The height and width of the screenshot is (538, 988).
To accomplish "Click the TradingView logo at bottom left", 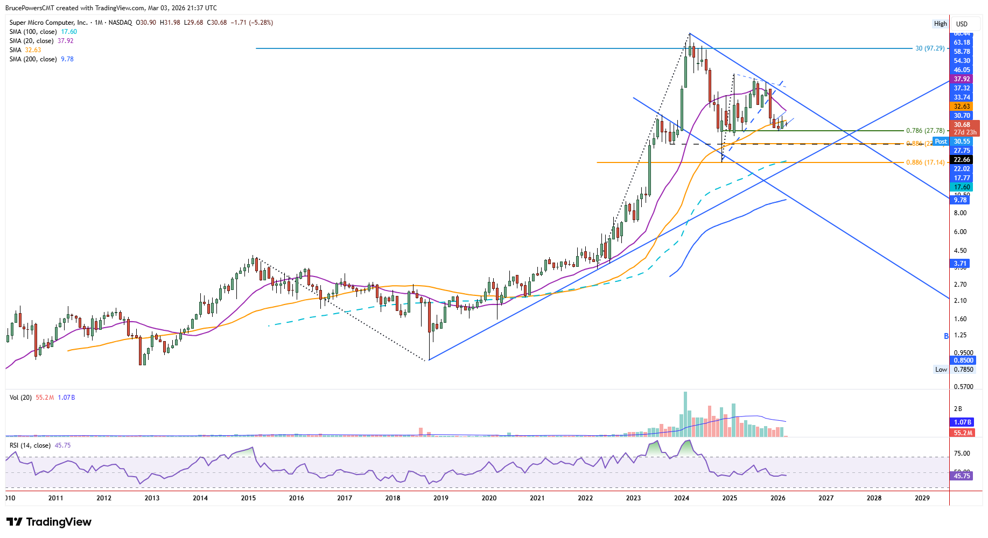I will click(49, 522).
